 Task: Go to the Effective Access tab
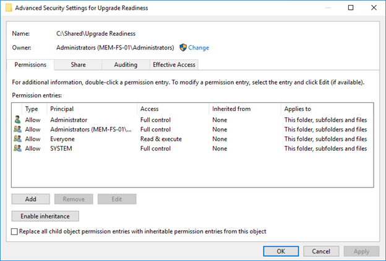click(x=174, y=64)
